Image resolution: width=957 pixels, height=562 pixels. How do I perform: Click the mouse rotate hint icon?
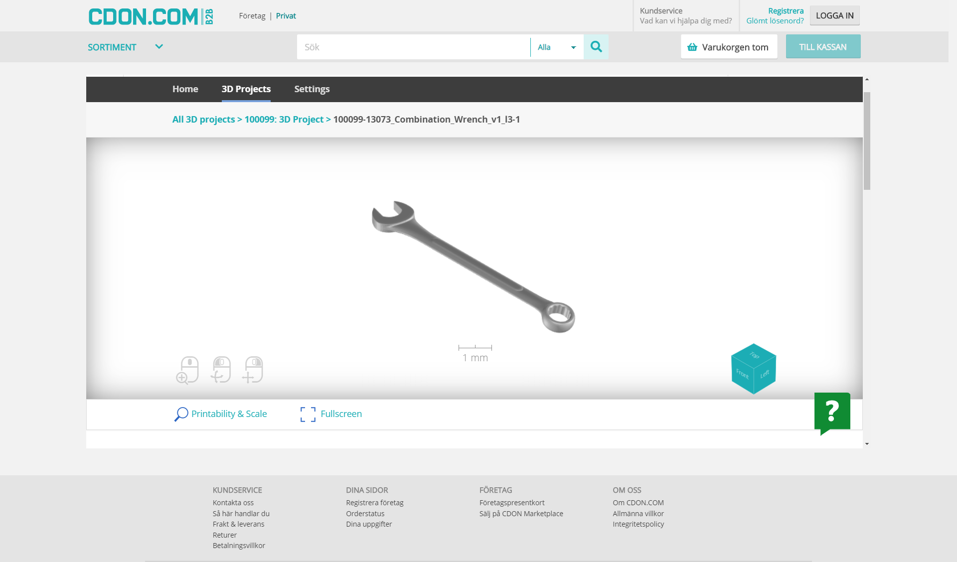(x=221, y=370)
